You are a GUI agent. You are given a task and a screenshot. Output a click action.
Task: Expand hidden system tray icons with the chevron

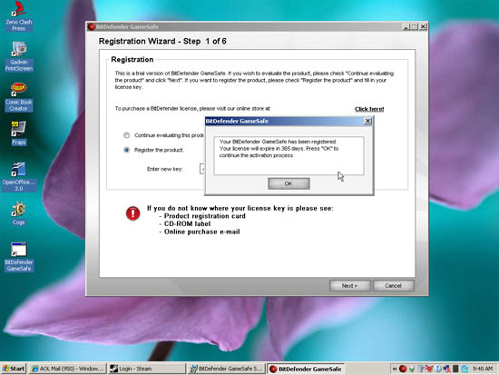point(395,369)
